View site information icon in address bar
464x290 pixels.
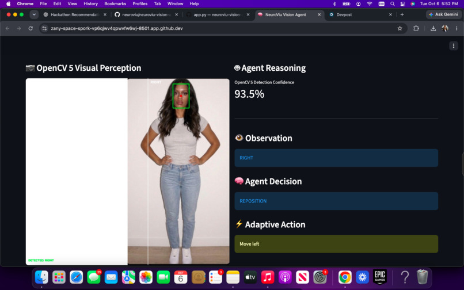click(44, 28)
